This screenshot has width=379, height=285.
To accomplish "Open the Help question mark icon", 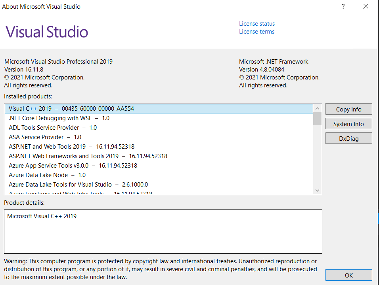I will point(343,6).
